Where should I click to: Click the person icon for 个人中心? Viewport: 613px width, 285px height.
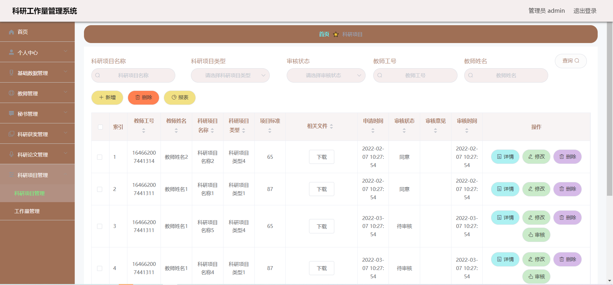coord(11,52)
